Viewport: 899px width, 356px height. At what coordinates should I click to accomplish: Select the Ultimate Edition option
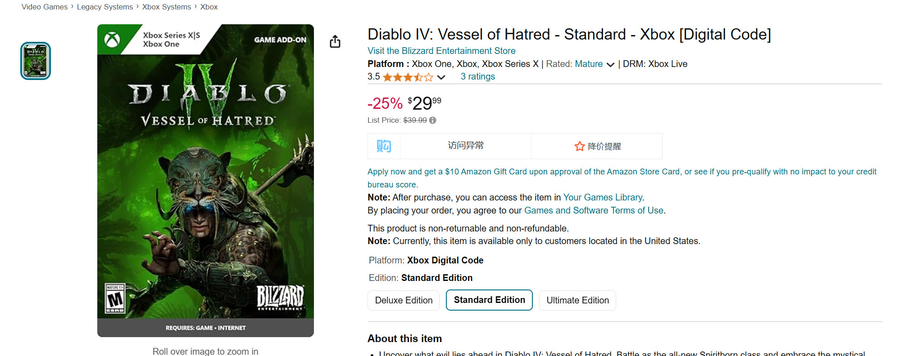577,300
